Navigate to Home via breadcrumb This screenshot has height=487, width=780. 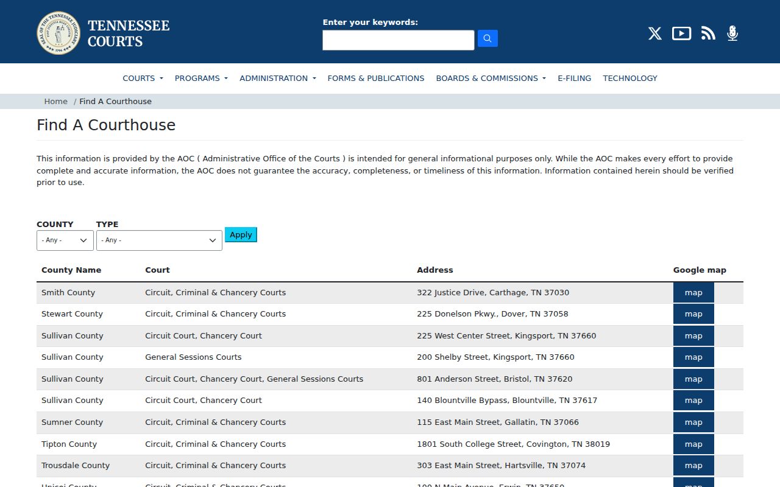pyautogui.click(x=55, y=101)
